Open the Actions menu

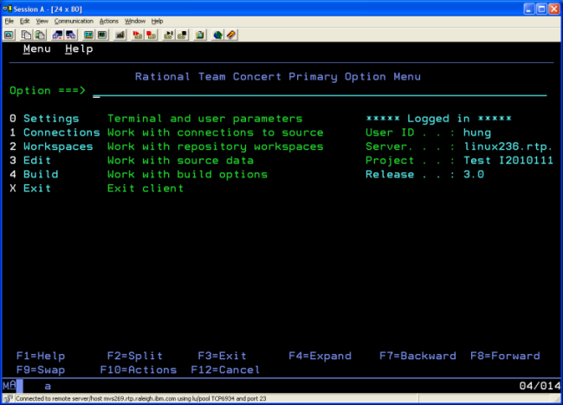coord(109,21)
